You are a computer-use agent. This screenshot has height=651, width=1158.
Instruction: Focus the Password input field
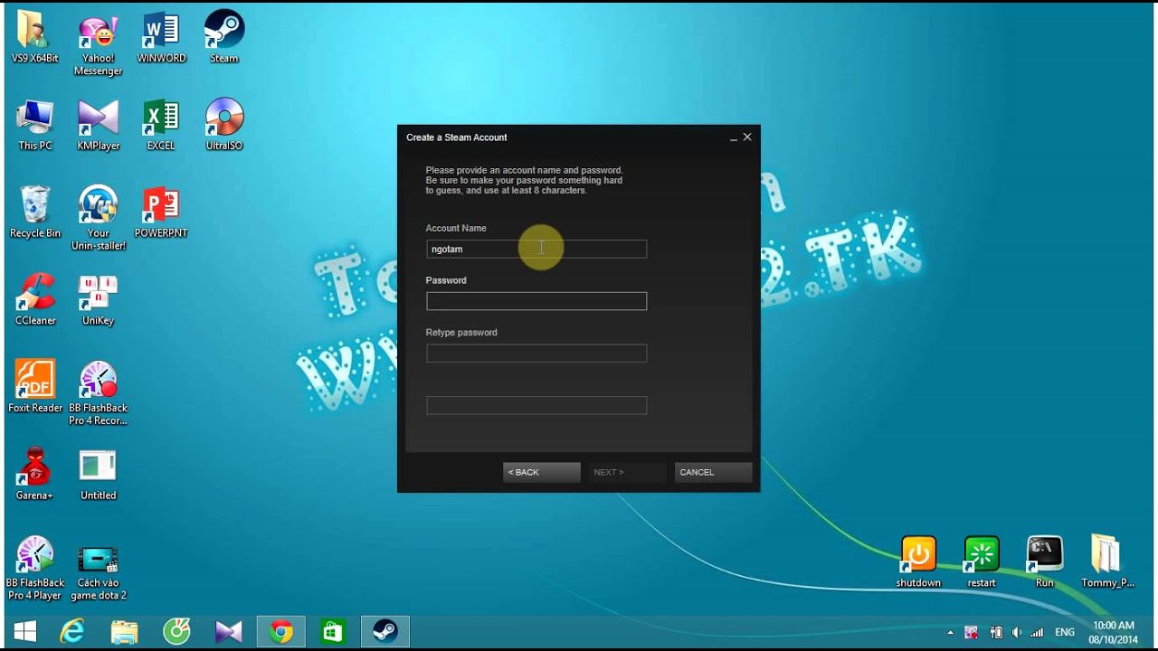[536, 301]
